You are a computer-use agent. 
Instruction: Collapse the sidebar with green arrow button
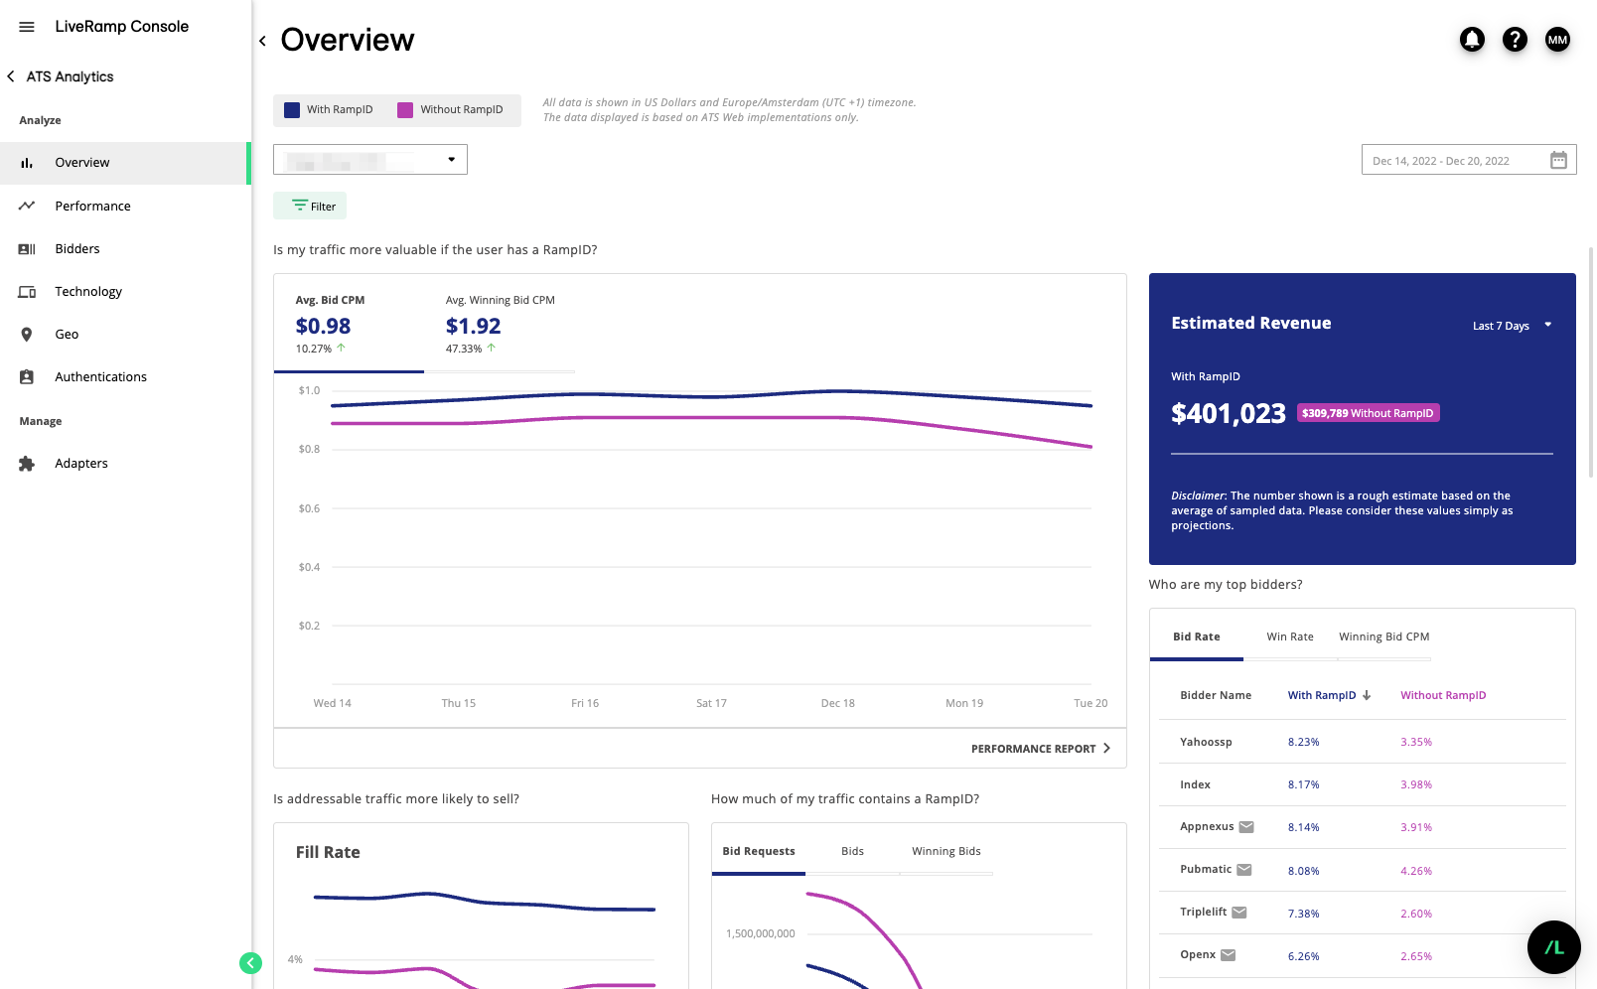point(250,962)
